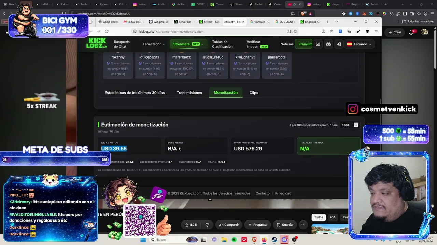Open the Brave Wallet icon

[412, 14]
